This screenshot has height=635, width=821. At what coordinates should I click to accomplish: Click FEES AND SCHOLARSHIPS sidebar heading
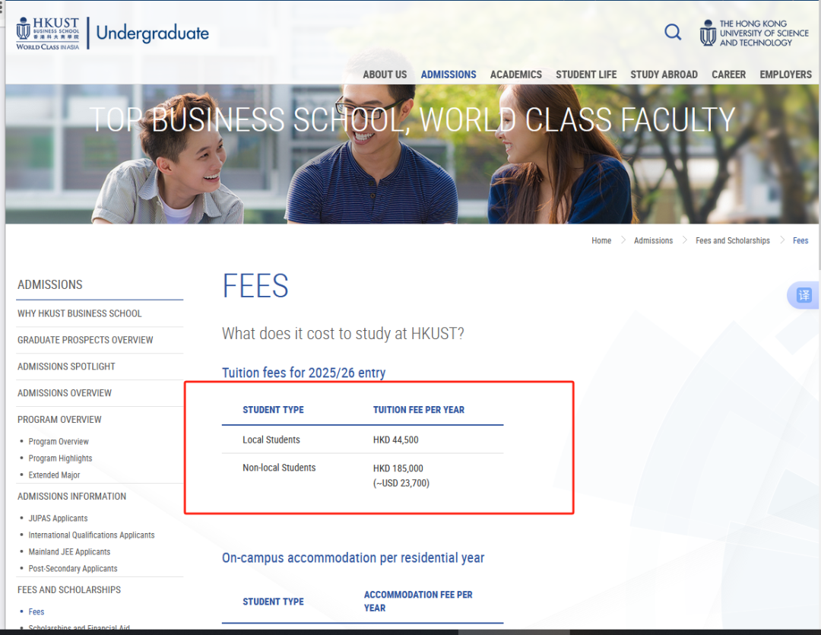point(69,590)
